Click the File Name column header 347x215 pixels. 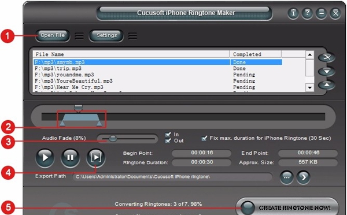tap(131, 54)
